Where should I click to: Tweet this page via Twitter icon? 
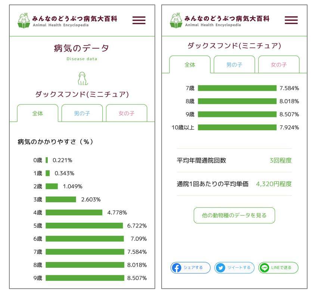pyautogui.click(x=221, y=267)
